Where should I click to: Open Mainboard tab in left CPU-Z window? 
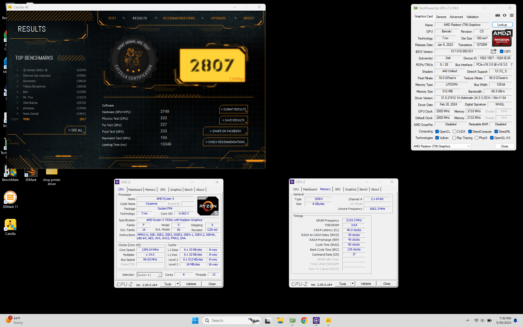point(135,190)
